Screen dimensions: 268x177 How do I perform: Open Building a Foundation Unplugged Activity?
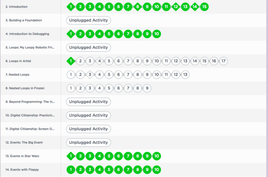[88, 20]
